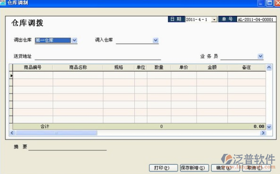Select the 商品编号 column header
280x174 pixels.
click(x=33, y=68)
